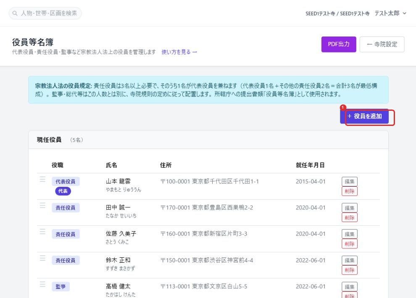Delete 田中 誠一 with 削除 button
The width and height of the screenshot is (416, 298).
350,217
